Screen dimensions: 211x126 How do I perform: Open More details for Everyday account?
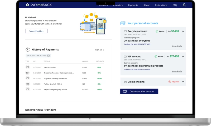[x=177, y=46]
